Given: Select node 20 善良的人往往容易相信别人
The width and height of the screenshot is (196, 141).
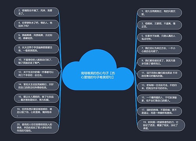Looking at the screenshot, I should tap(35, 128).
